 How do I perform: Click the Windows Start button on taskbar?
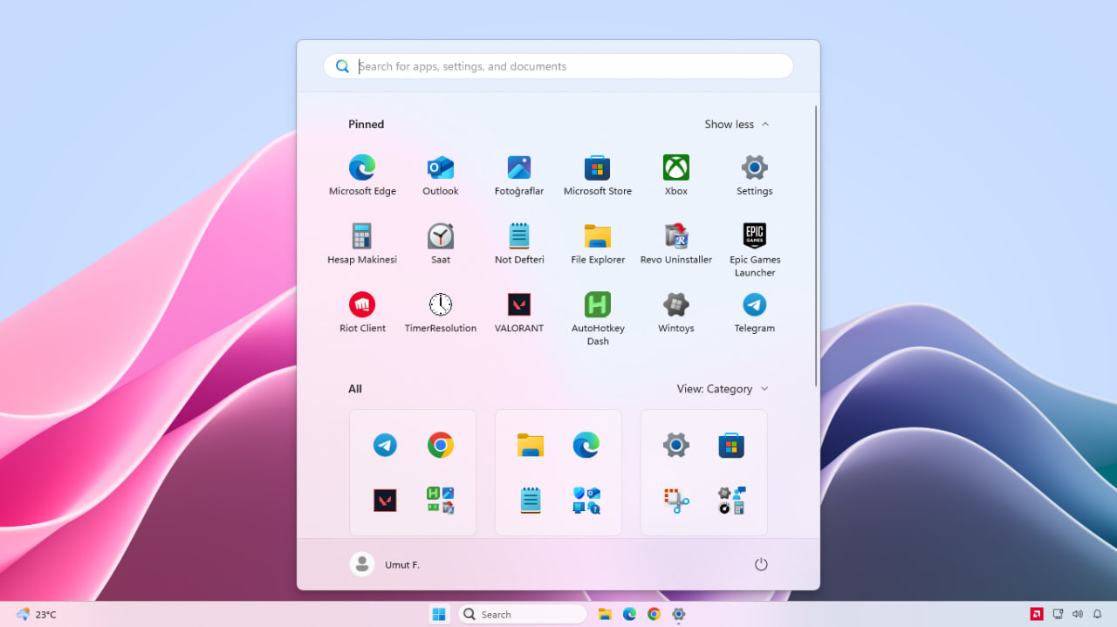click(x=439, y=614)
